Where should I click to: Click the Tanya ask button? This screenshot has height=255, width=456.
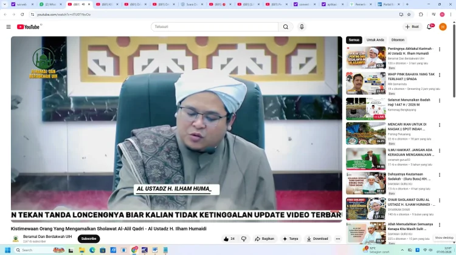291,239
